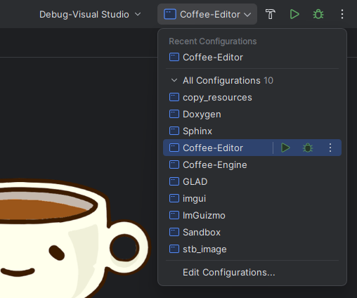This screenshot has width=357, height=298.
Task: Collapse the All Configurations section
Action: click(x=174, y=80)
